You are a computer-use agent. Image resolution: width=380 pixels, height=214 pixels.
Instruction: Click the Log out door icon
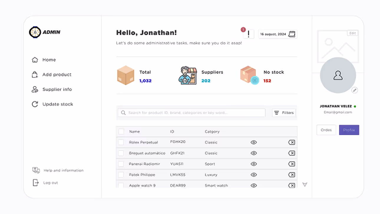[x=35, y=183]
